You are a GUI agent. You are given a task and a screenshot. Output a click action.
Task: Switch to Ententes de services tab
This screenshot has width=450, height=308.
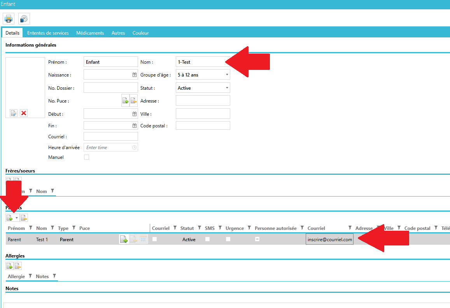[48, 33]
